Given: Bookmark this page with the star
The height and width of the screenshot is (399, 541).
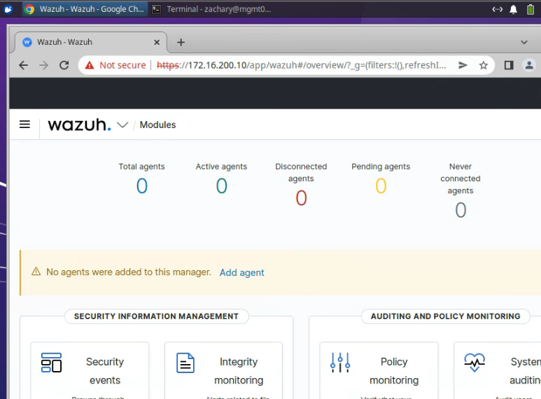Looking at the screenshot, I should tap(484, 65).
